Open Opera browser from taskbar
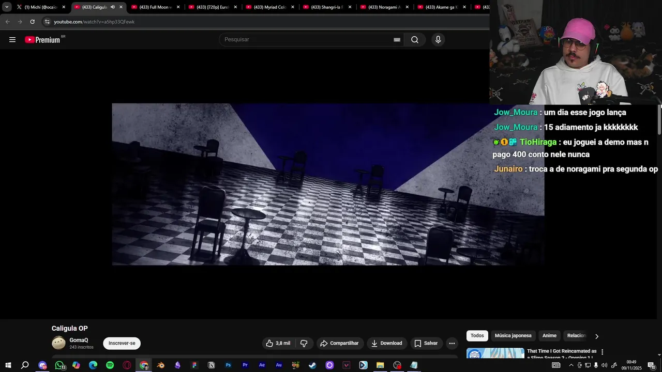This screenshot has width=662, height=372. (127, 365)
